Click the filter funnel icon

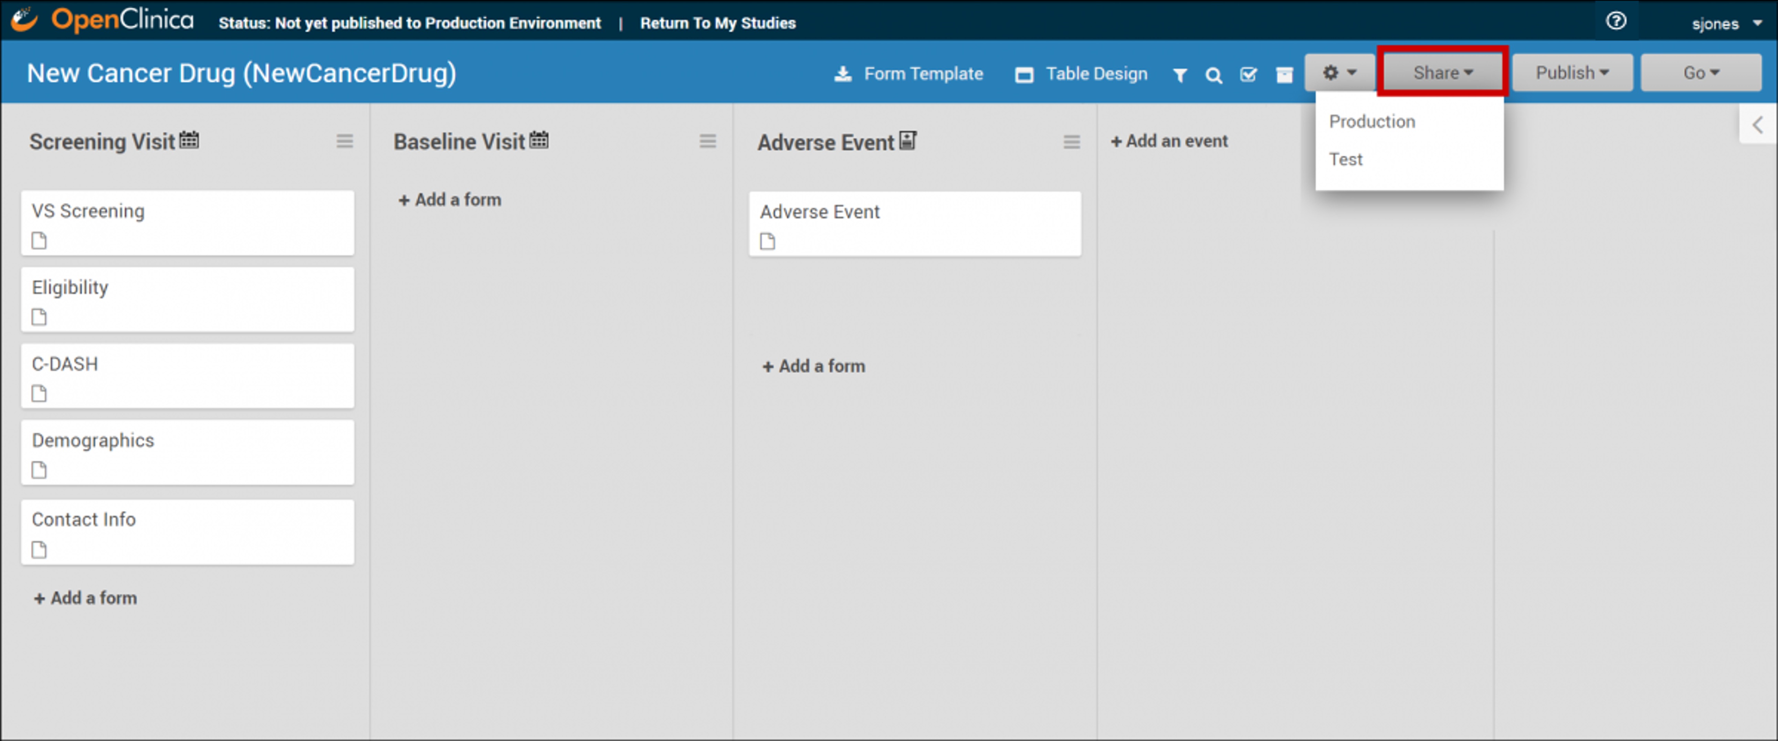(1180, 75)
